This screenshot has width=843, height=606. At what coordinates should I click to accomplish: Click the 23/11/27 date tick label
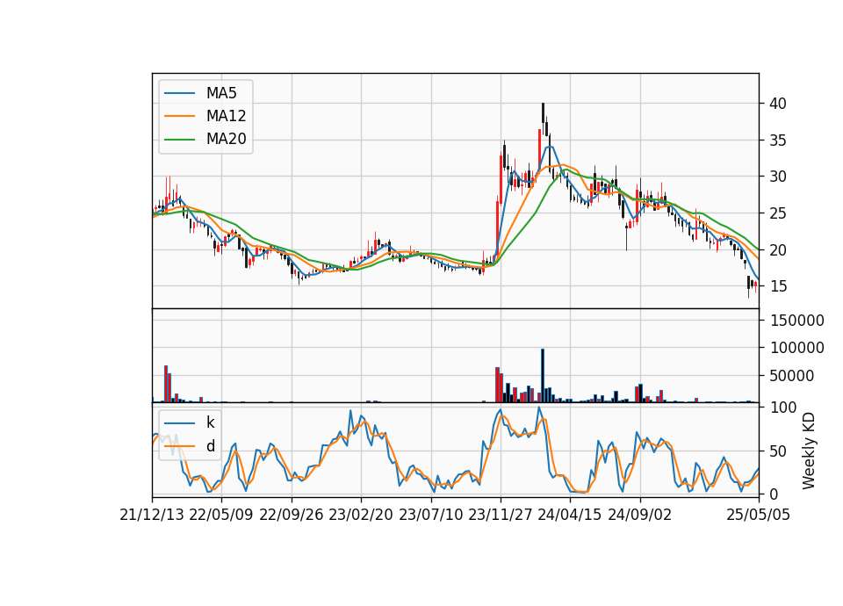(501, 516)
